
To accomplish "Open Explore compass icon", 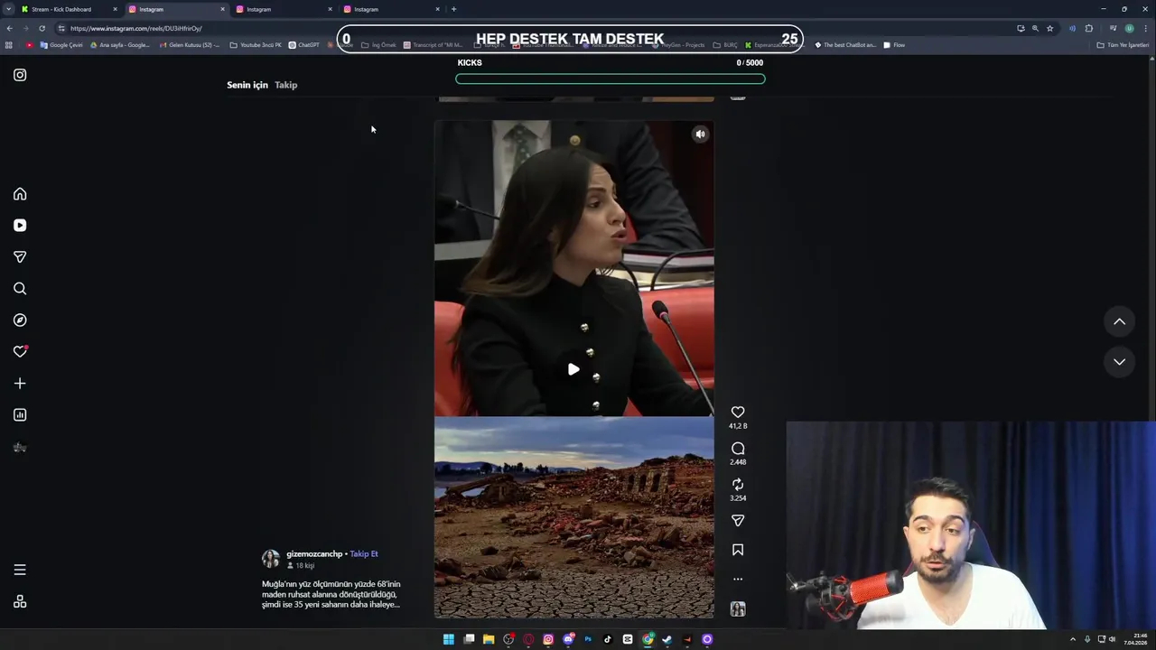I will pyautogui.click(x=20, y=320).
